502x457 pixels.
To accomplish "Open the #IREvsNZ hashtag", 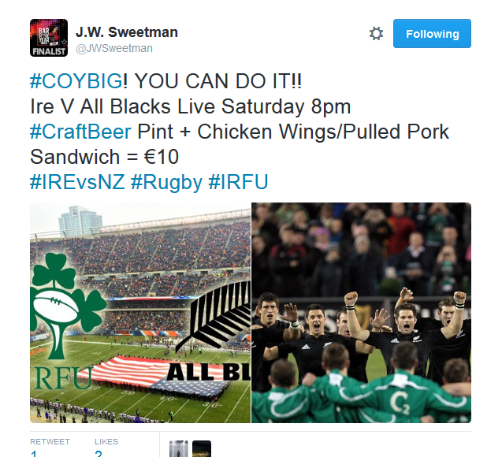I will [77, 182].
